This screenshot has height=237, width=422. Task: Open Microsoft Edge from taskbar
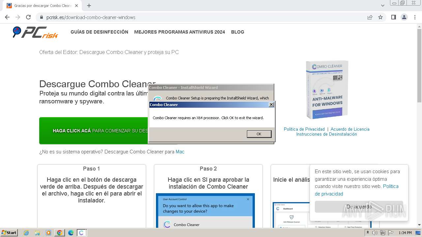[x=71, y=233]
